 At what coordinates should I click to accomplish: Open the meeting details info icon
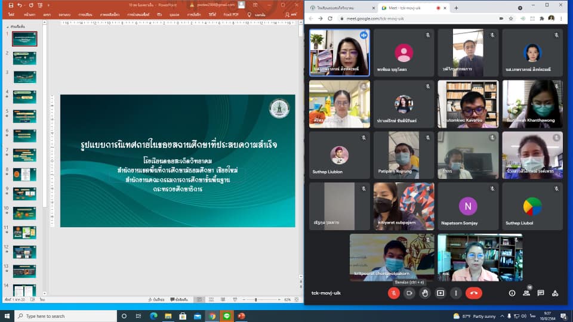click(x=512, y=293)
